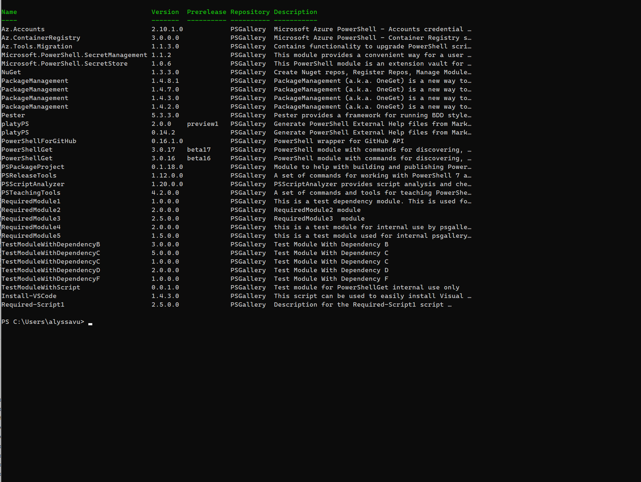The image size is (641, 482).
Task: Click the PS C:\Users\alyssavu> prompt
Action: (x=43, y=322)
